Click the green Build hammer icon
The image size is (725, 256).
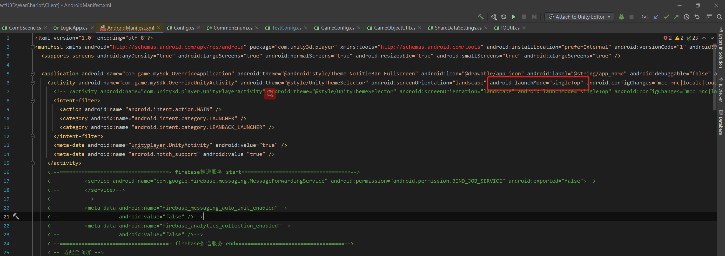point(481,17)
